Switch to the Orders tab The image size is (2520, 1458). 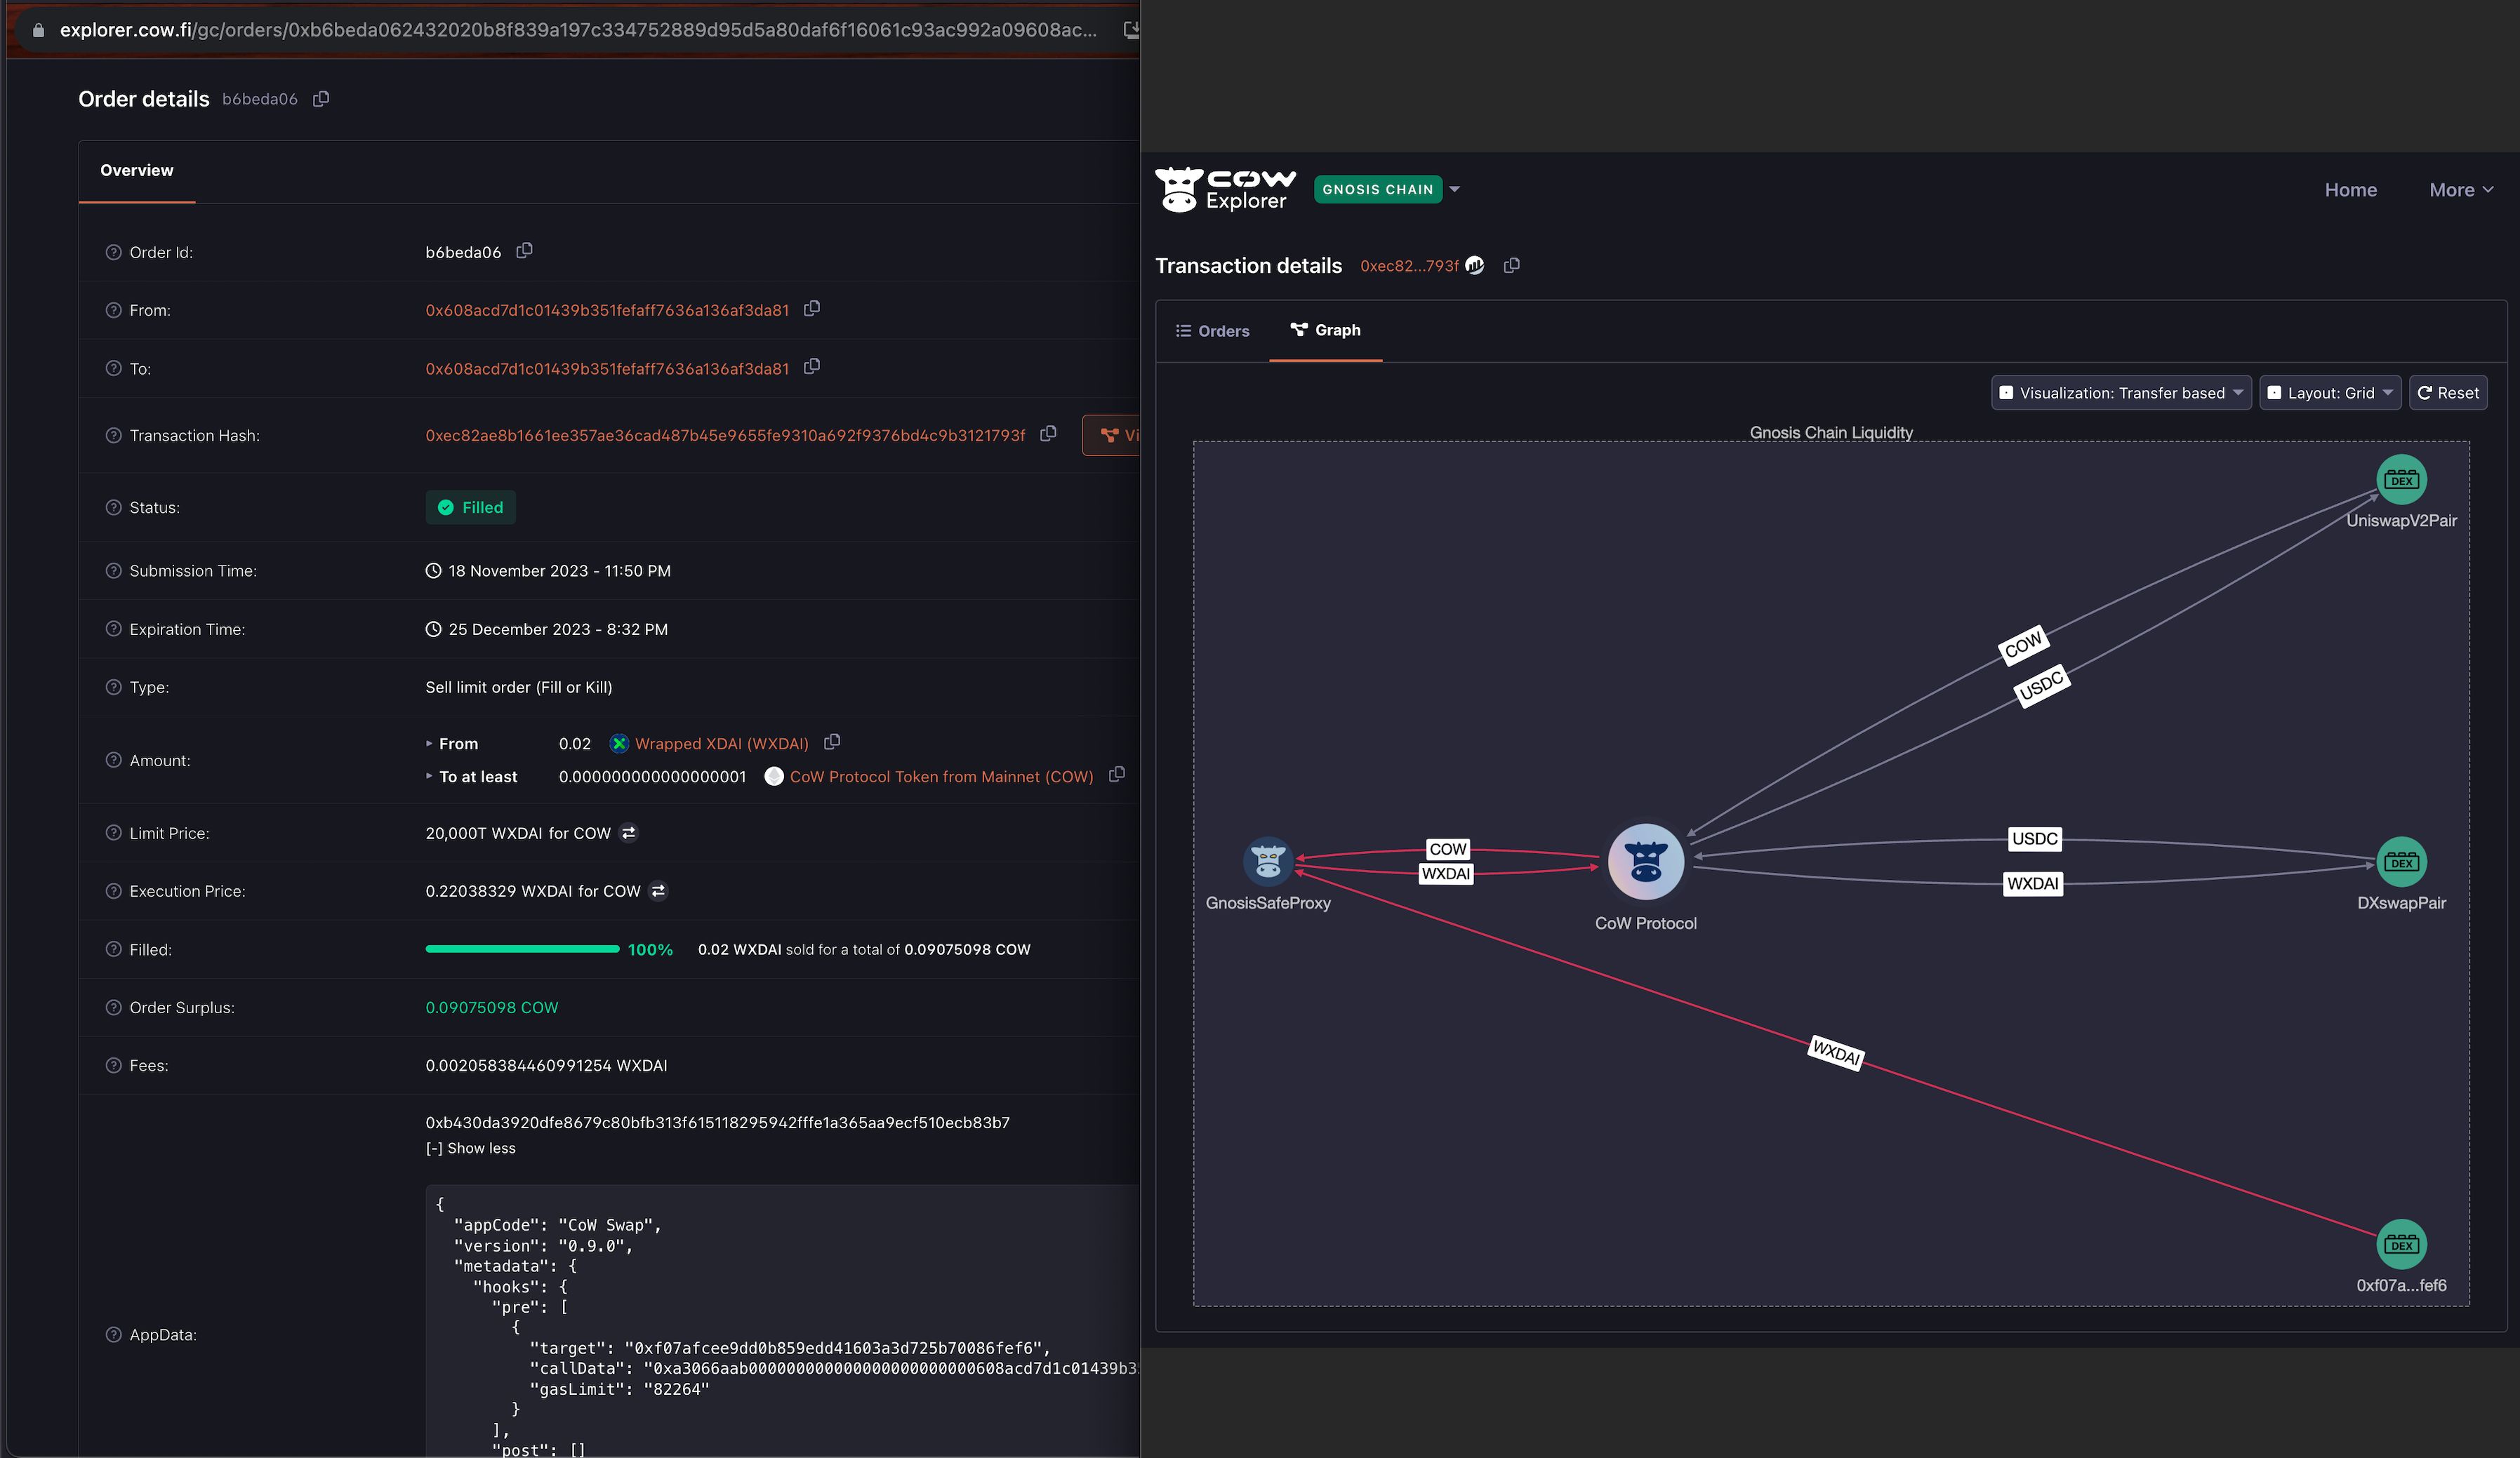click(x=1213, y=330)
